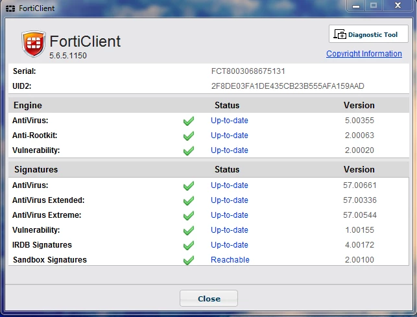Click AntiVirus Extreme version 57.00544
This screenshot has height=317, width=417.
[360, 215]
